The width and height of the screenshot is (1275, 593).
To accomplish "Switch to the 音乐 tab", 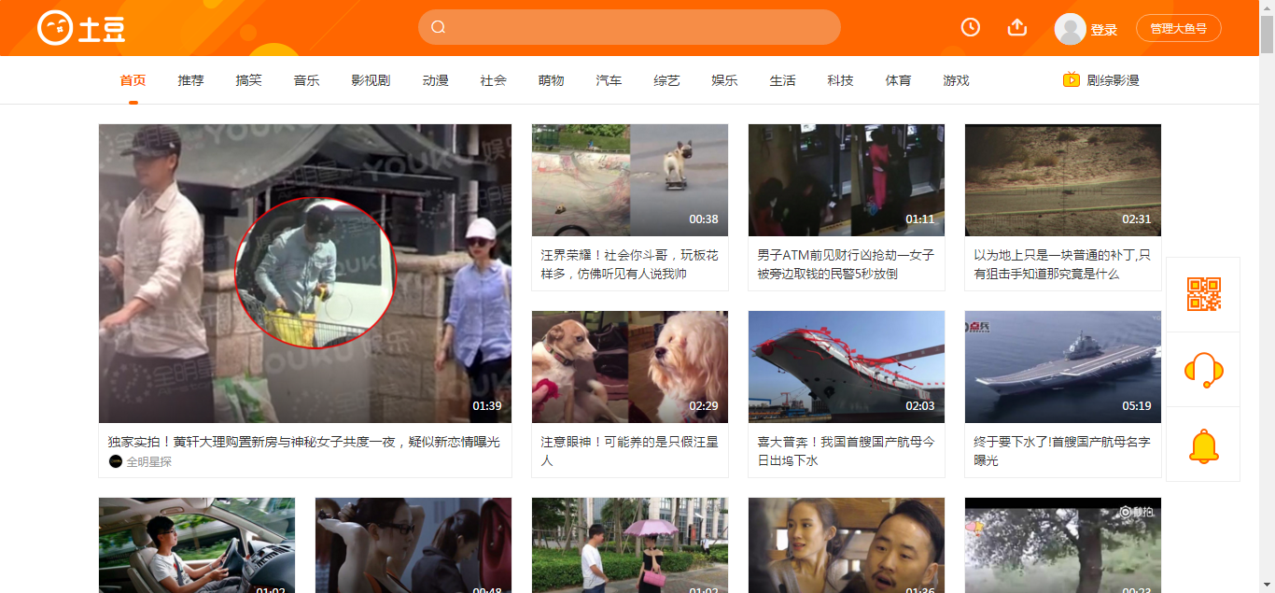I will tap(307, 80).
